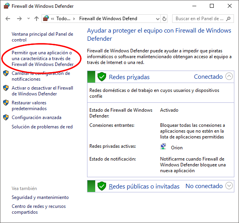The width and height of the screenshot is (239, 223).
Task: Click 'No conectado' status text
Action: 204,186
